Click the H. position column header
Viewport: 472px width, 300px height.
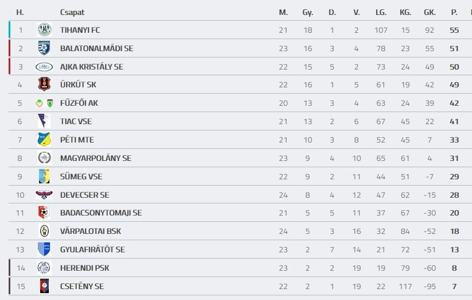pyautogui.click(x=20, y=12)
